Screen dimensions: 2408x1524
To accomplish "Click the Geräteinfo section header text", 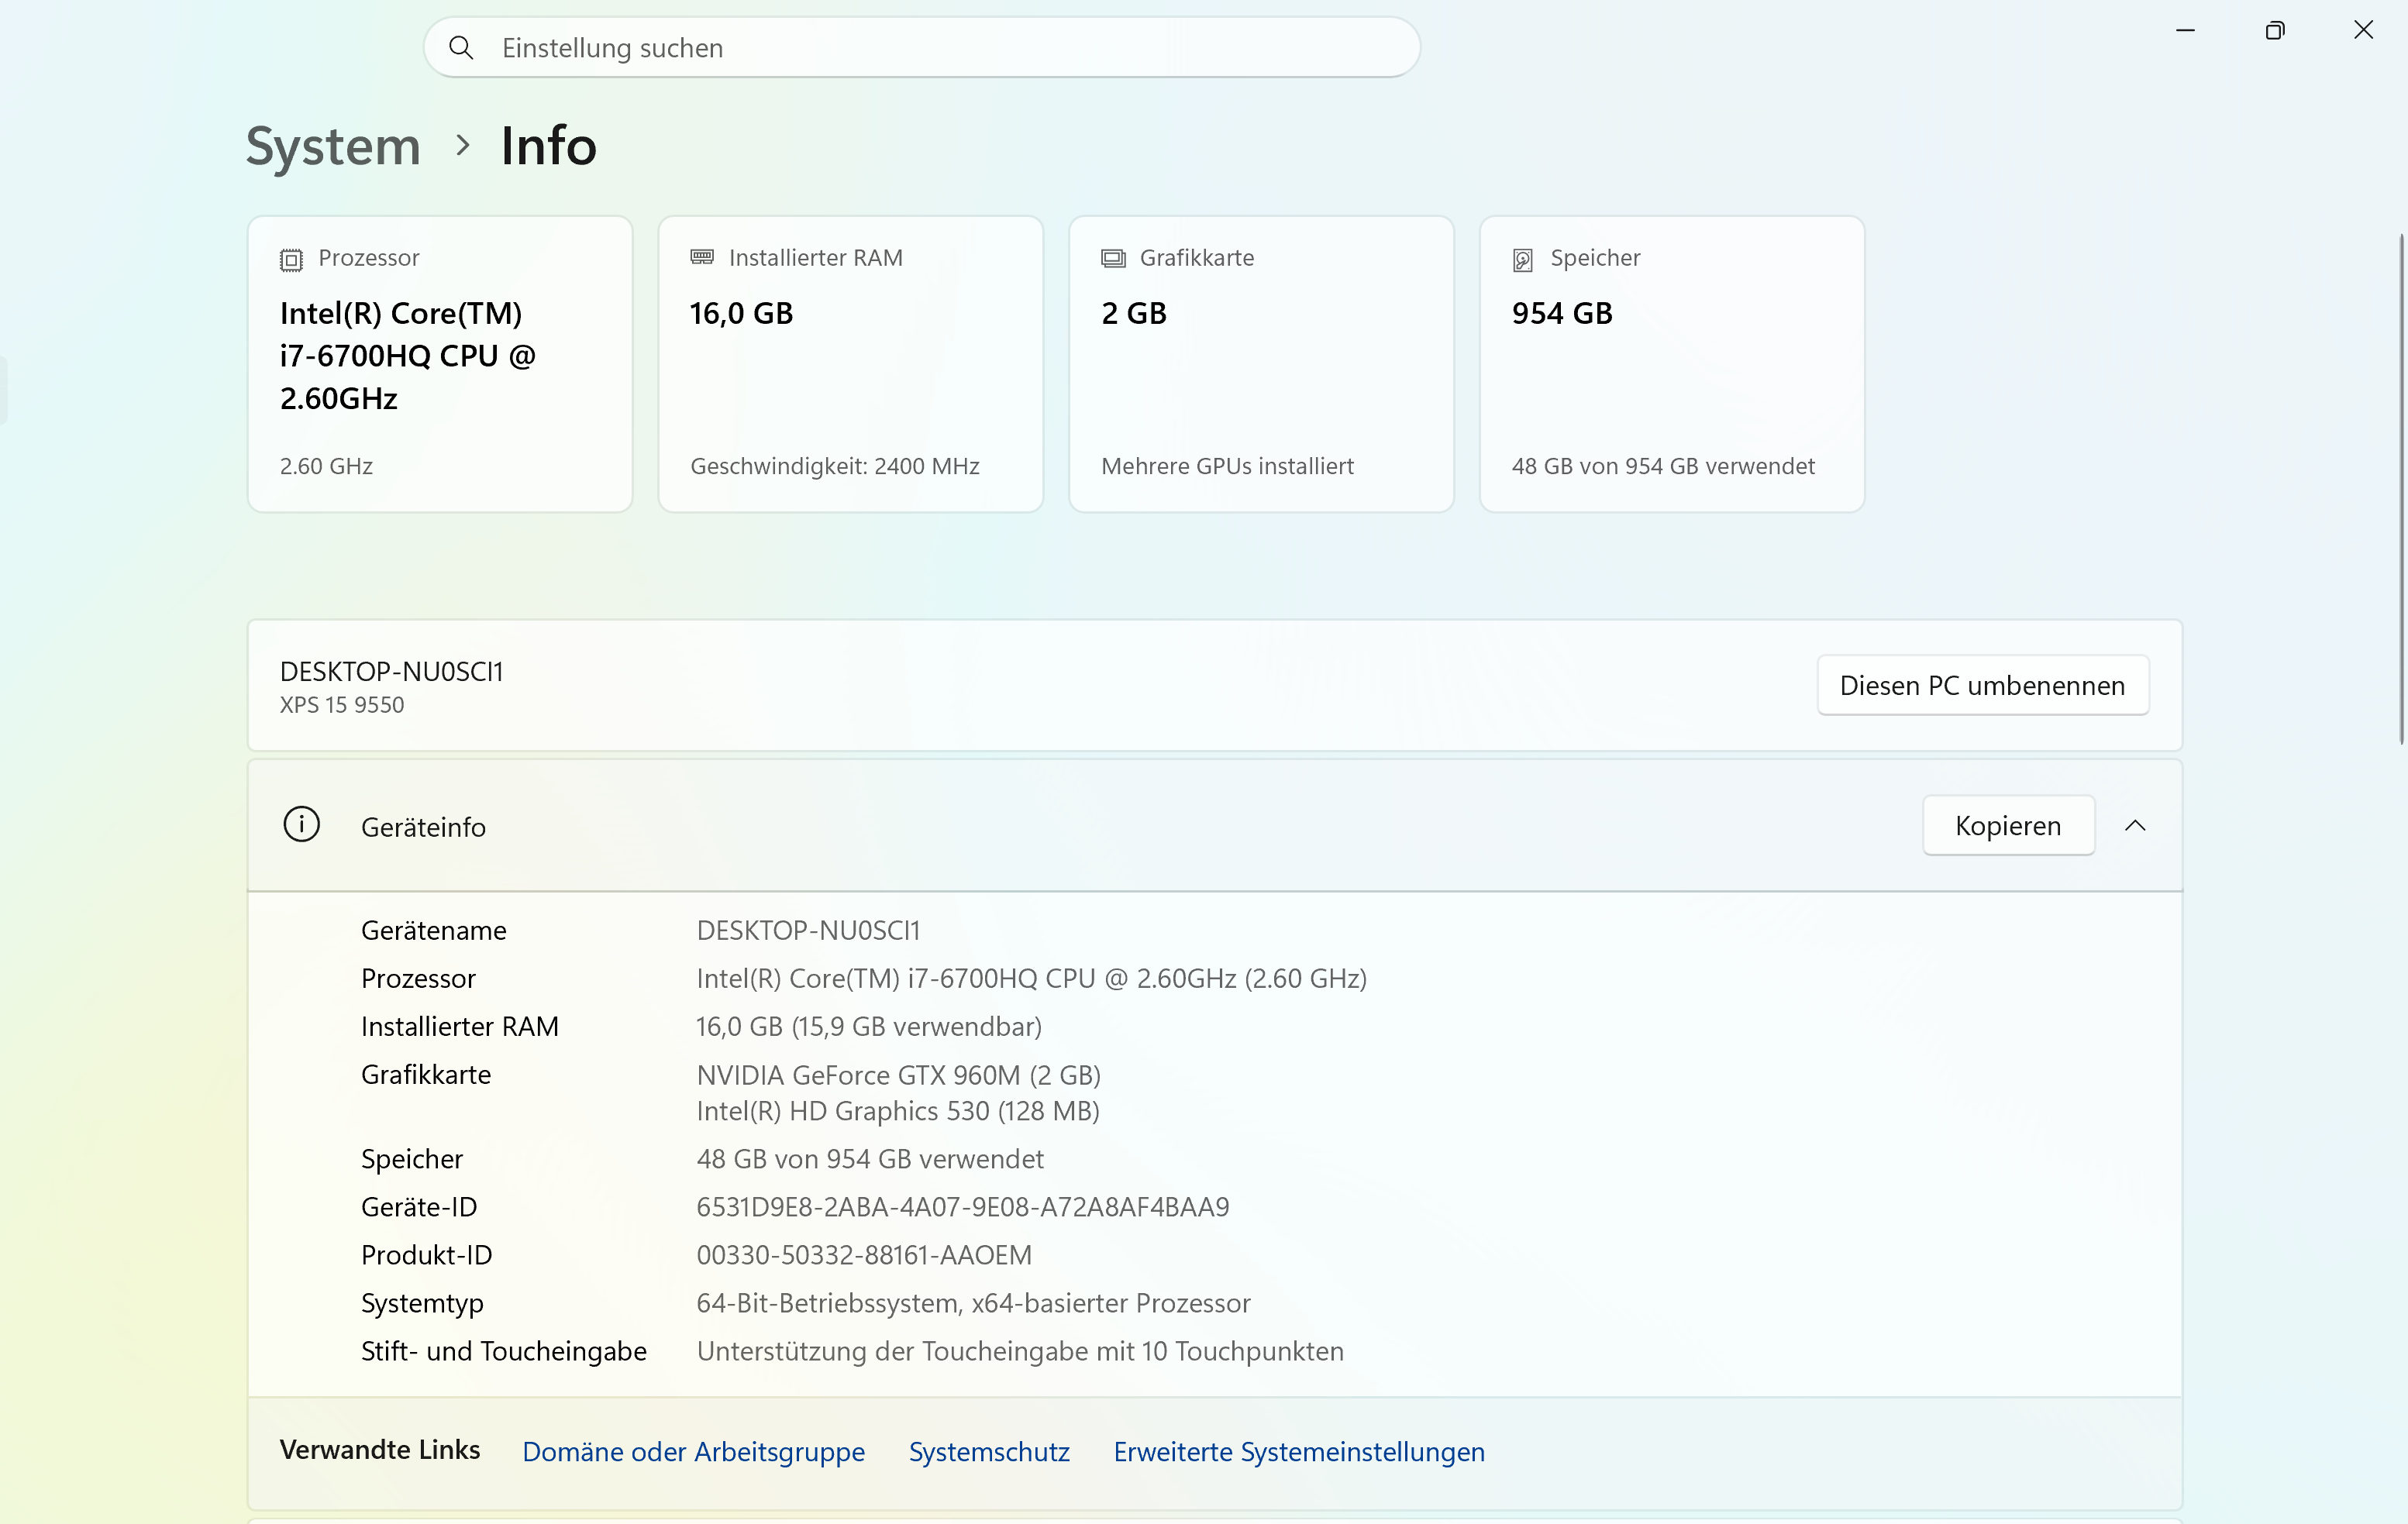I will pyautogui.click(x=423, y=827).
